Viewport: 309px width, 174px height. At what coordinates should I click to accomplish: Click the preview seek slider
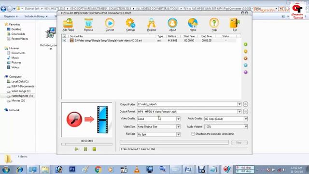[x=87, y=144]
